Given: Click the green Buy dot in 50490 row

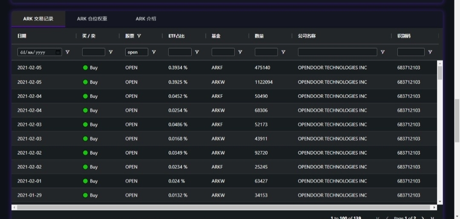Looking at the screenshot, I should pos(85,96).
